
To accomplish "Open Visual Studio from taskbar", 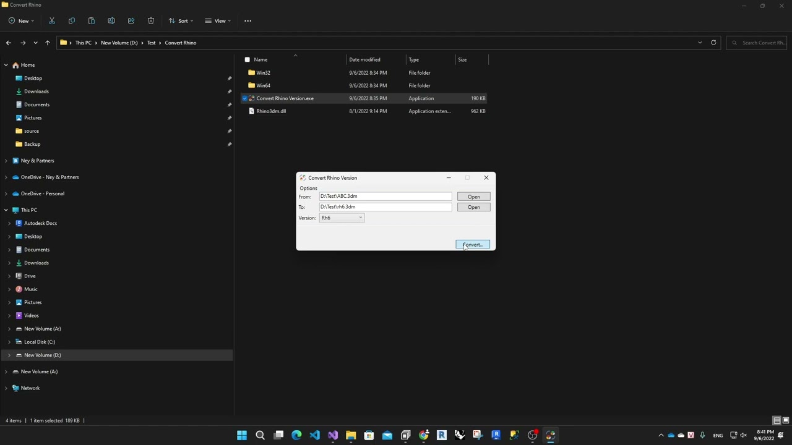I will coord(333,435).
